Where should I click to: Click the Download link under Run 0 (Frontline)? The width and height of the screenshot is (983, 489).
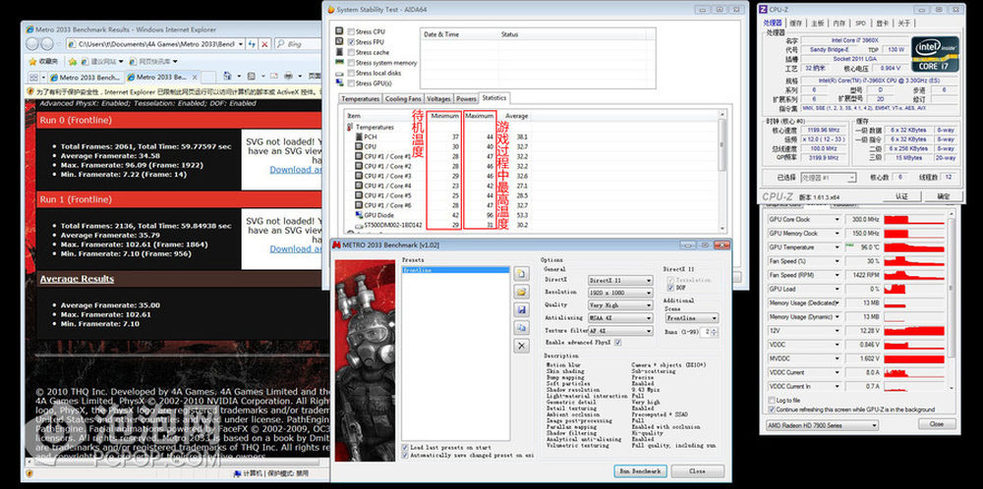point(296,169)
